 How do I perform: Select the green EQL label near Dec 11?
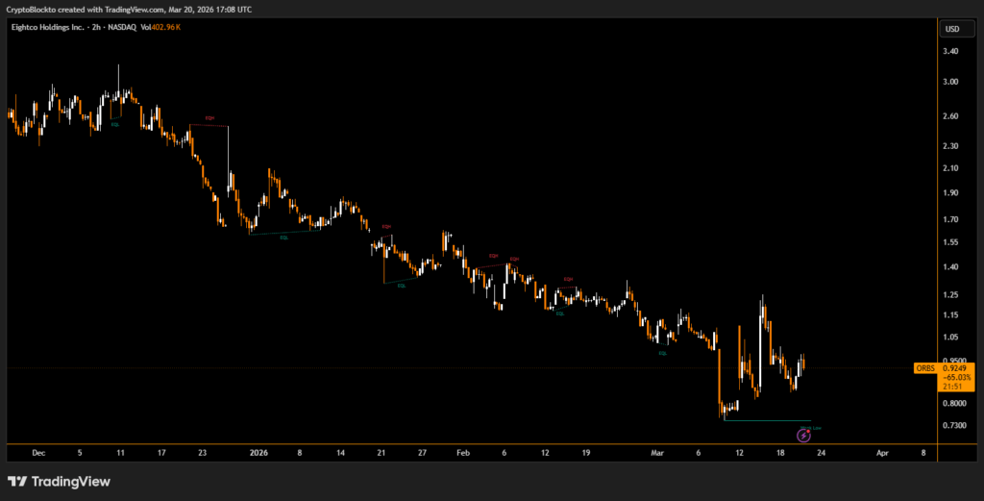pyautogui.click(x=115, y=124)
